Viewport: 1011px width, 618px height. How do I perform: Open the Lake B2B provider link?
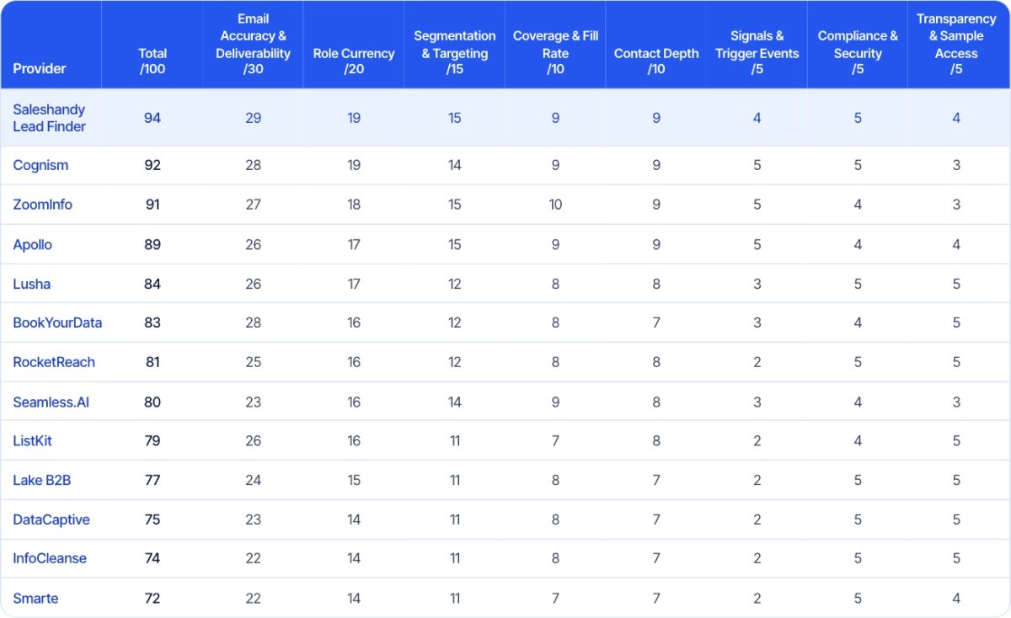42,480
